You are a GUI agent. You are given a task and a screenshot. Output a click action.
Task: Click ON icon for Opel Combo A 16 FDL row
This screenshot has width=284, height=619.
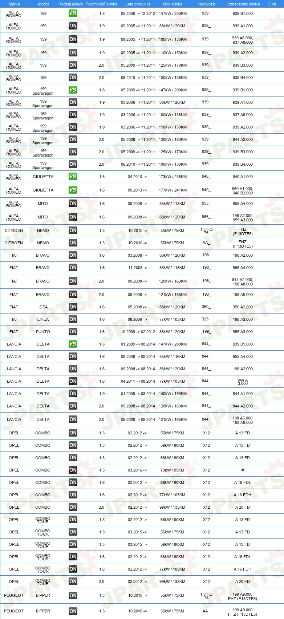click(x=73, y=482)
